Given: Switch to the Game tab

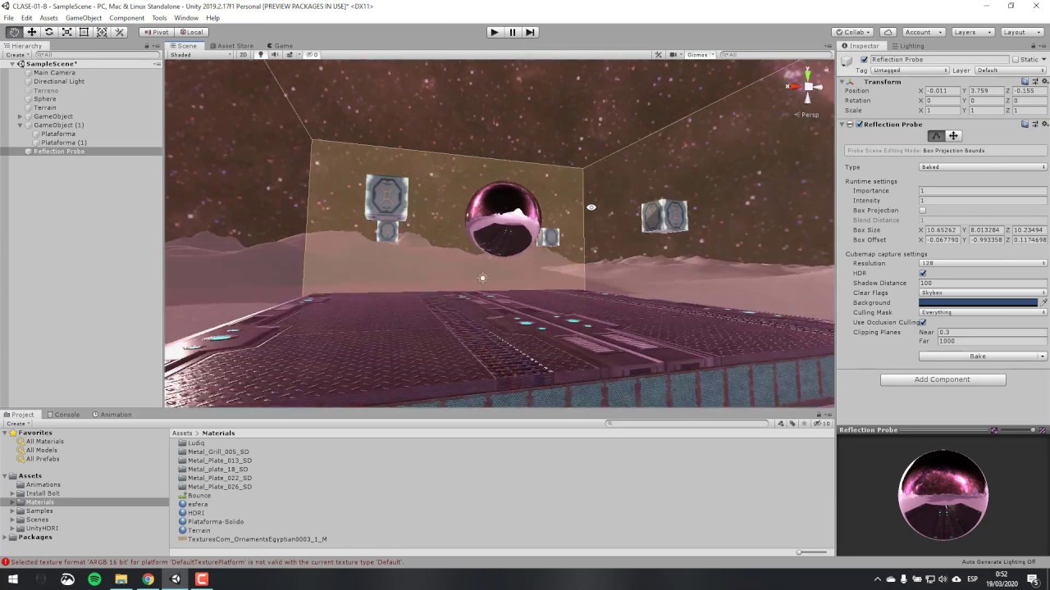Looking at the screenshot, I should tap(280, 46).
